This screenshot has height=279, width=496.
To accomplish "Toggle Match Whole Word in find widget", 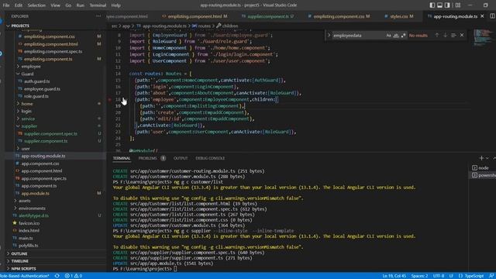I will pyautogui.click(x=396, y=36).
